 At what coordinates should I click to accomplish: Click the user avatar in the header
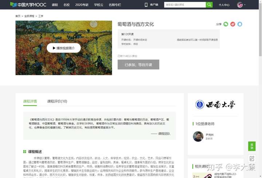click(x=240, y=5)
